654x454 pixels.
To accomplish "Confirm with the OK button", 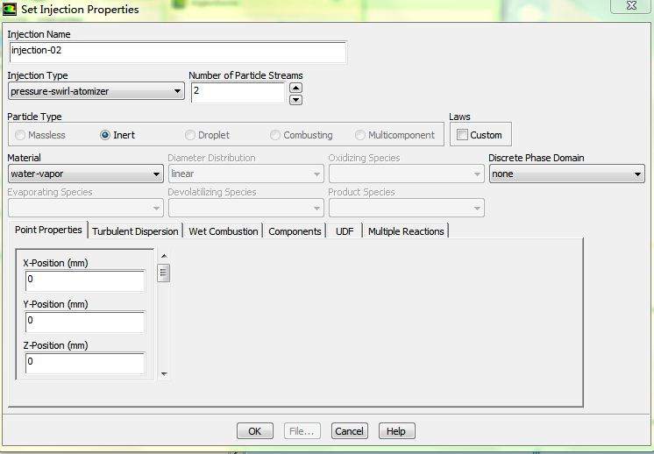I will tap(255, 431).
